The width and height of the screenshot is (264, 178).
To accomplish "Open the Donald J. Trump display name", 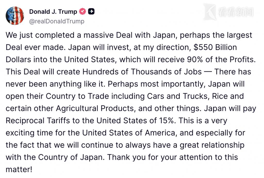I will [53, 12].
